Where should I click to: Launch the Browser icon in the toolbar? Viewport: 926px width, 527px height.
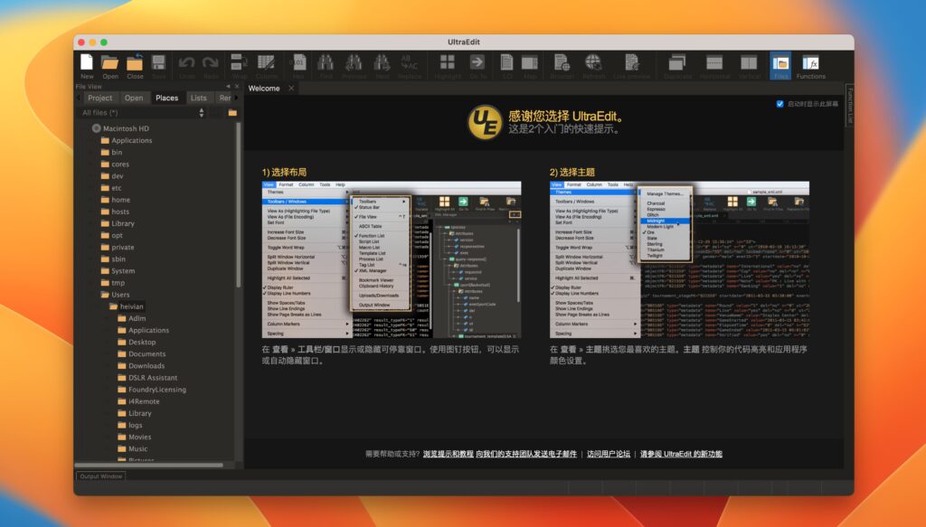point(561,63)
